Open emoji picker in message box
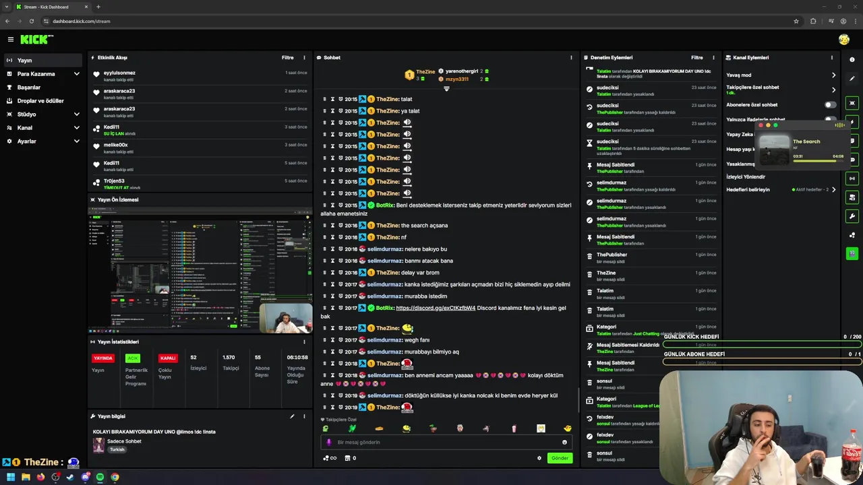The width and height of the screenshot is (863, 485). (x=564, y=443)
